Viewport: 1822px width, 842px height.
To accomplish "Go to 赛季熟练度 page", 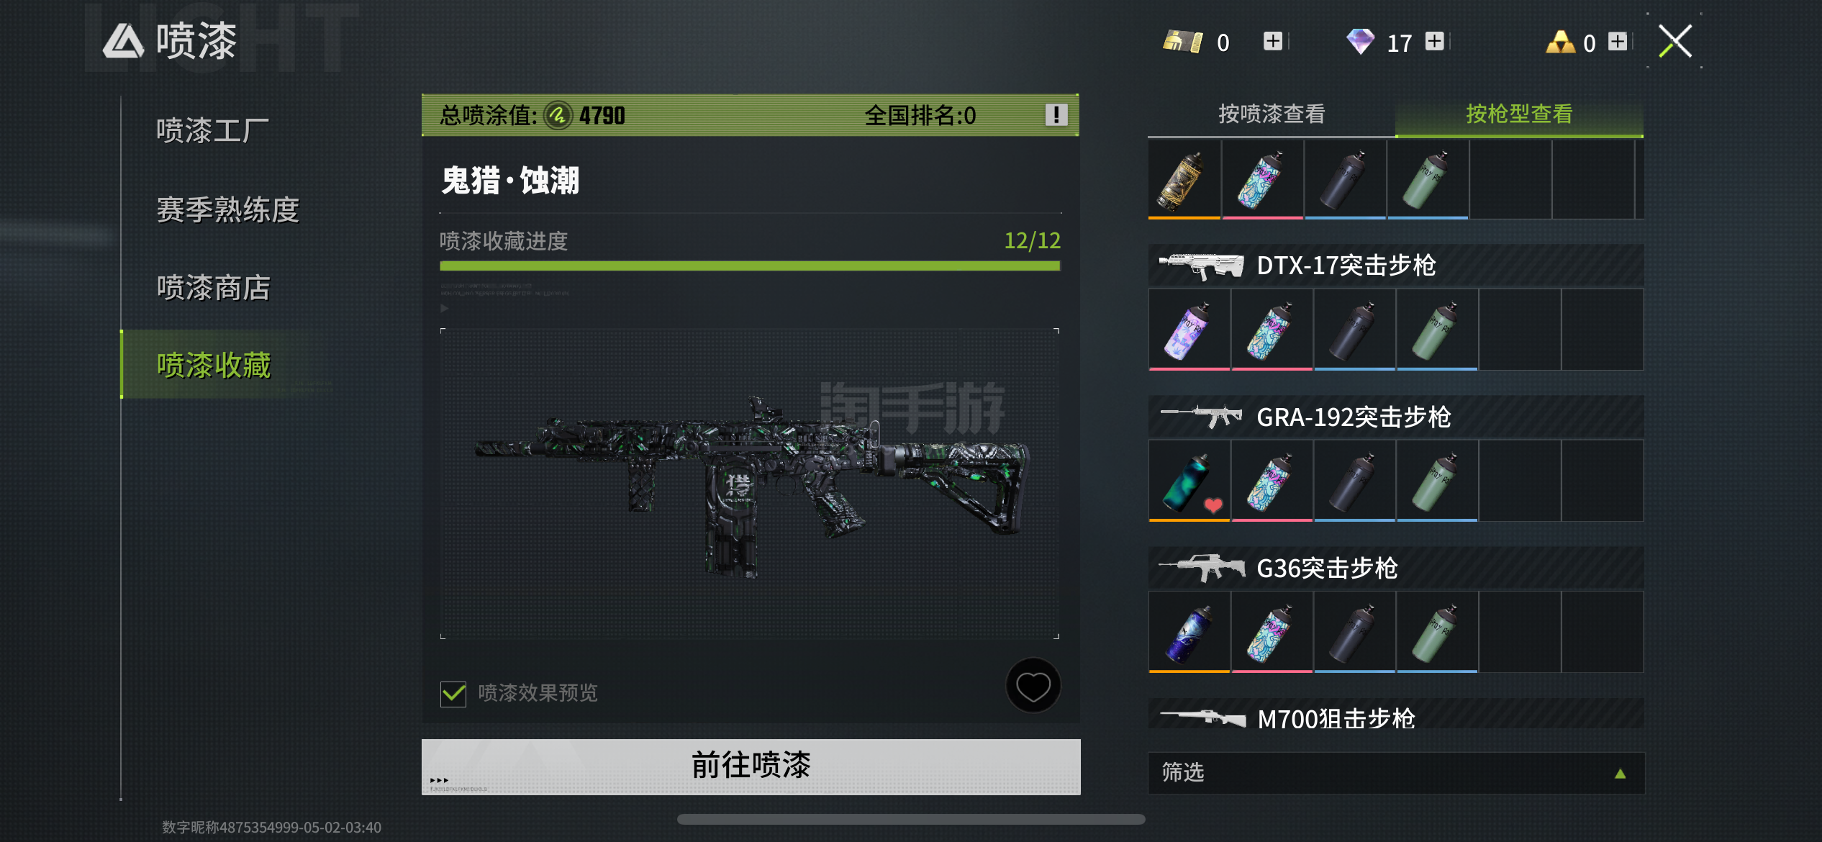I will pos(227,209).
